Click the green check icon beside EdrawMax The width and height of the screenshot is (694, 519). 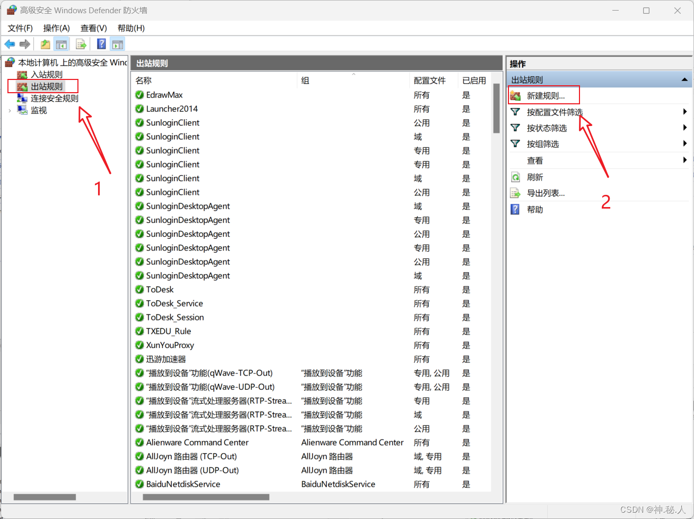139,95
